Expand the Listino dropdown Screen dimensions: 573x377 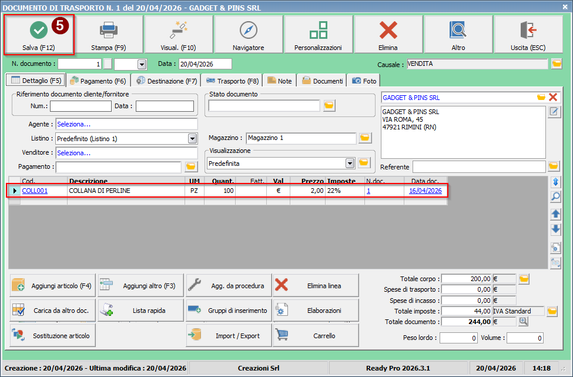(x=192, y=139)
